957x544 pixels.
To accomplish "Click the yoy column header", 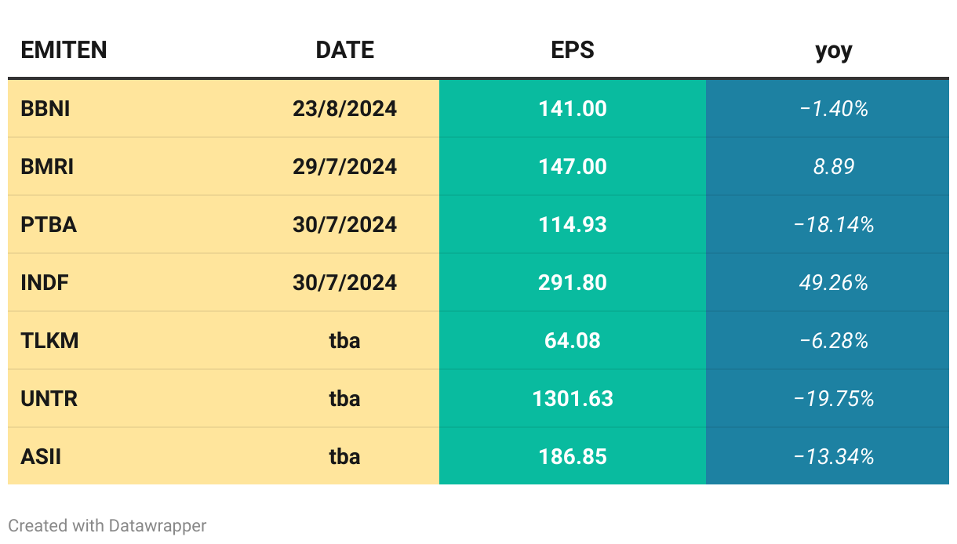I will (833, 50).
